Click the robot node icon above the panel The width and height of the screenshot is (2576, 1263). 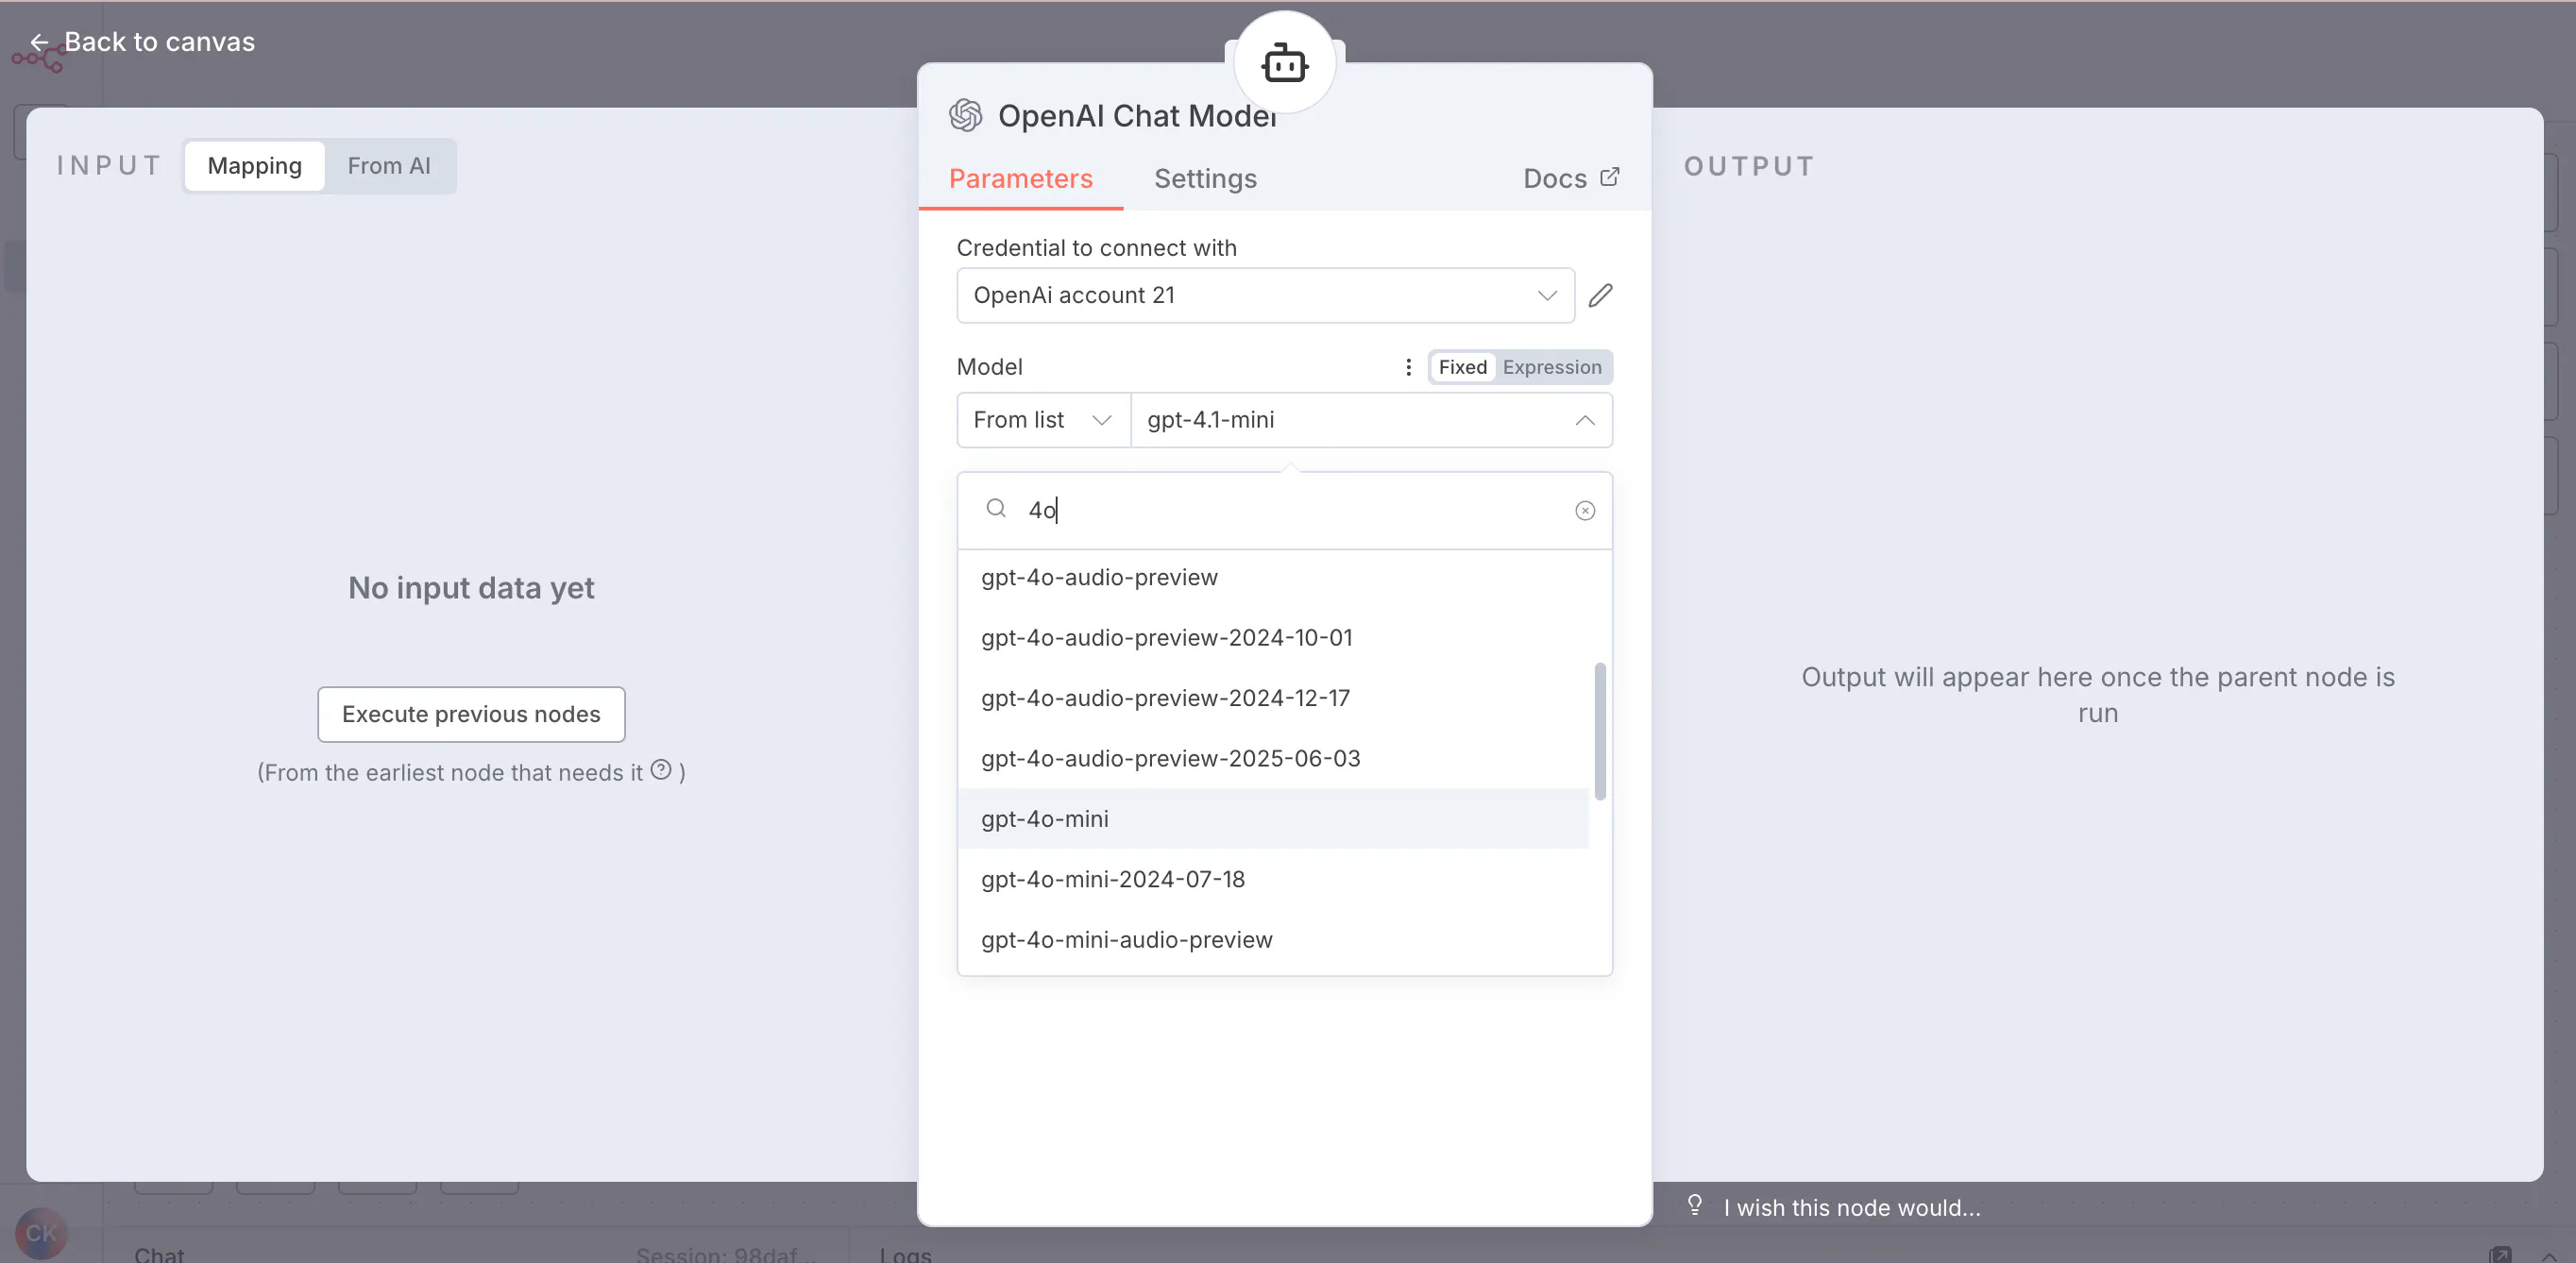[x=1284, y=64]
